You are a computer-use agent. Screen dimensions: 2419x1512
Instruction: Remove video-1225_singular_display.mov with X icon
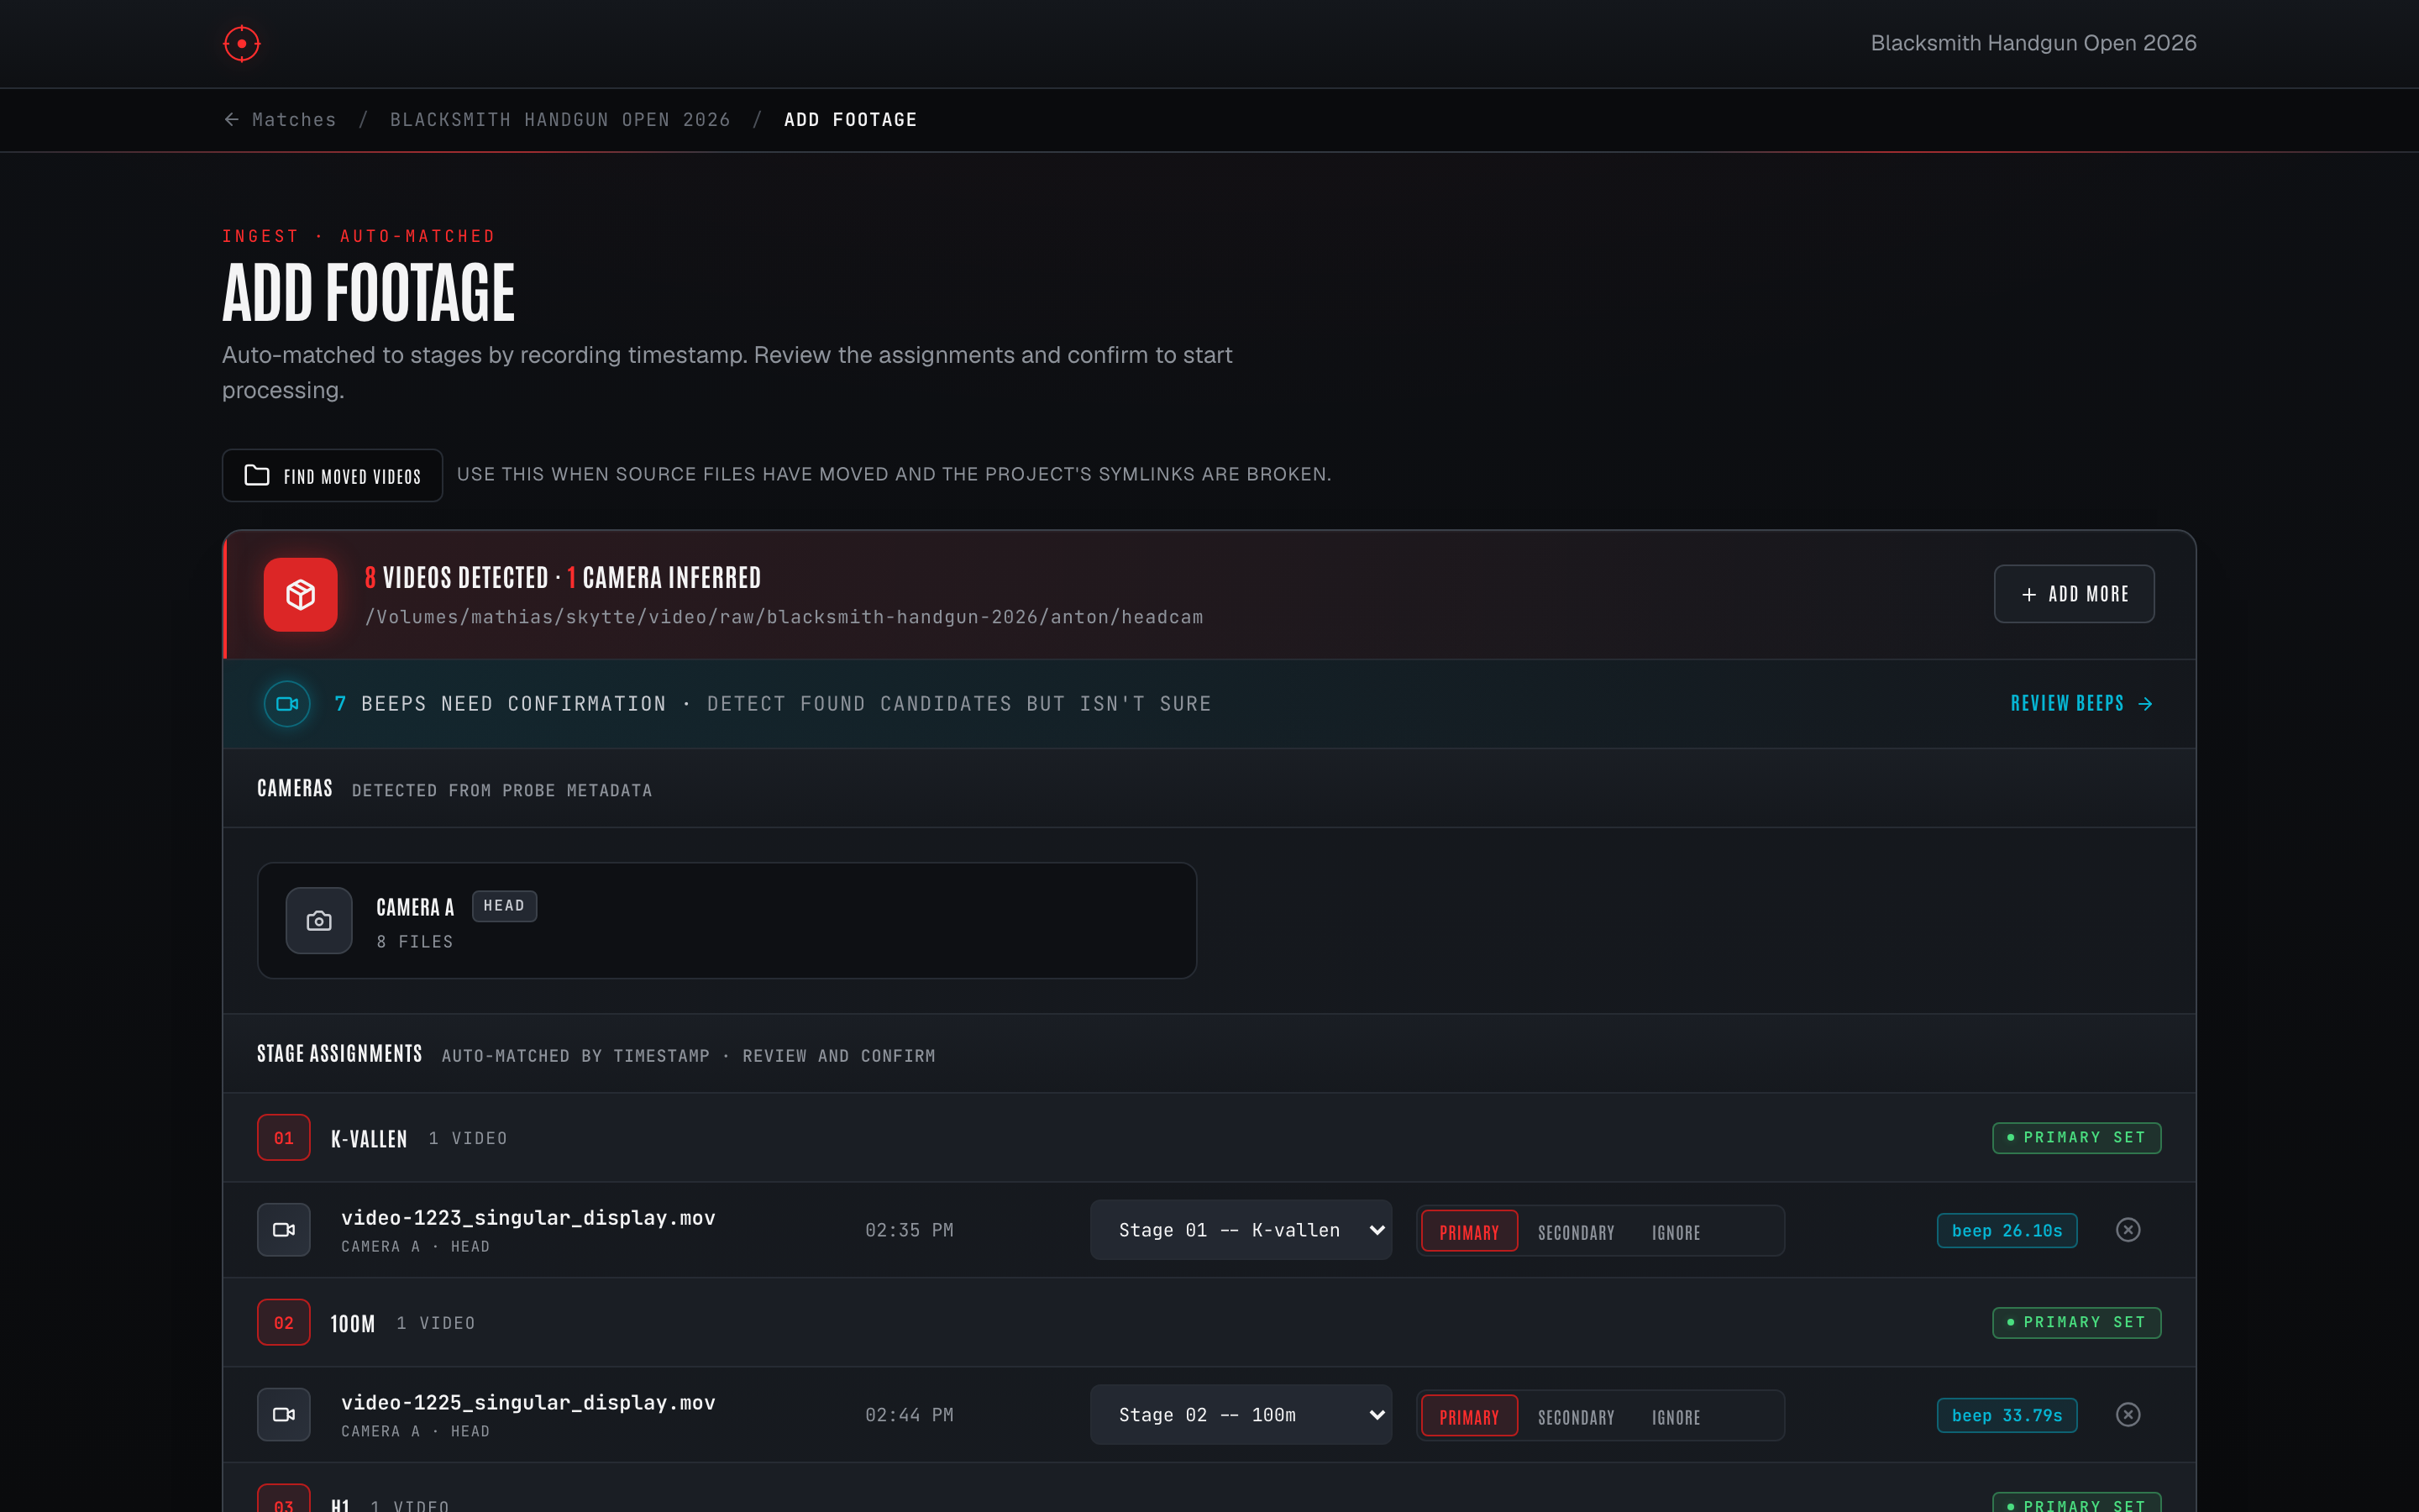click(2128, 1414)
